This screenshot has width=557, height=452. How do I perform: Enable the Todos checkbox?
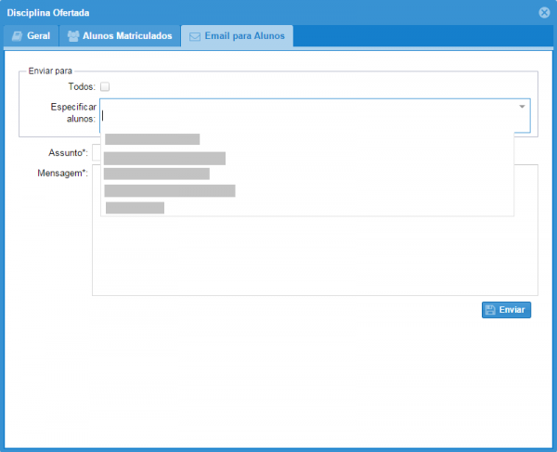coord(105,86)
